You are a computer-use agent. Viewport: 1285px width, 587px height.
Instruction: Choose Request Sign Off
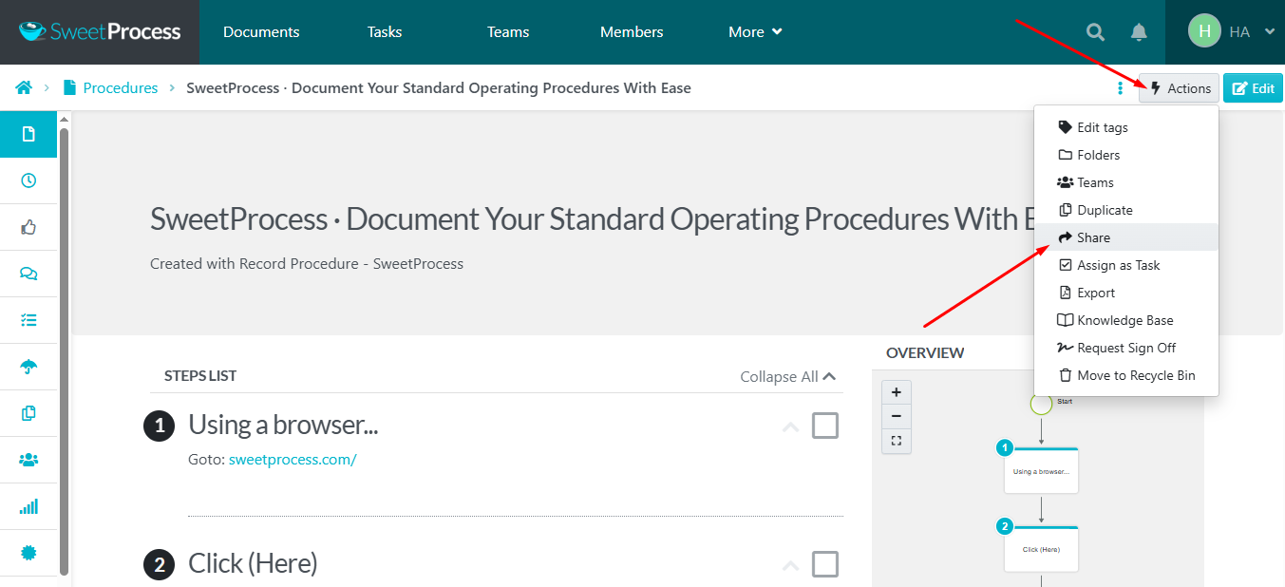click(x=1126, y=348)
